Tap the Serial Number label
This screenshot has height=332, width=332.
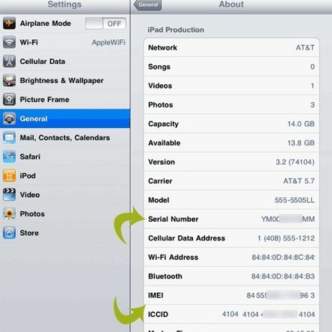pos(173,219)
